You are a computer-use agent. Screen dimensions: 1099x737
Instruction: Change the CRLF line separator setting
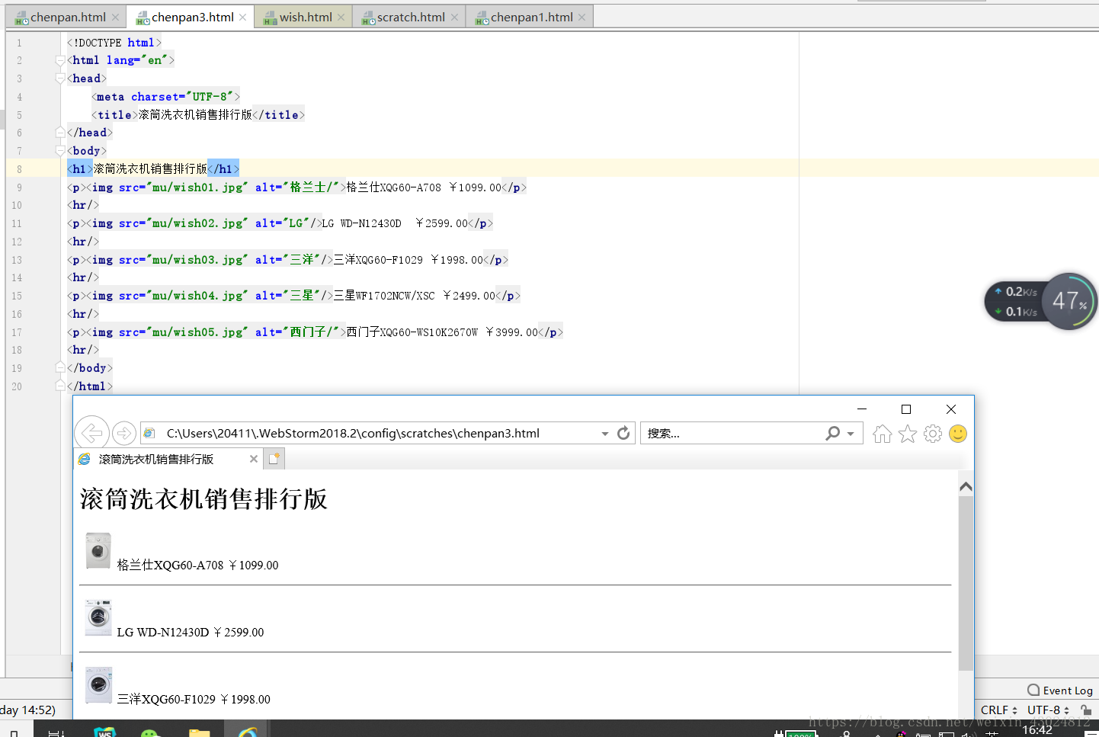pyautogui.click(x=998, y=710)
